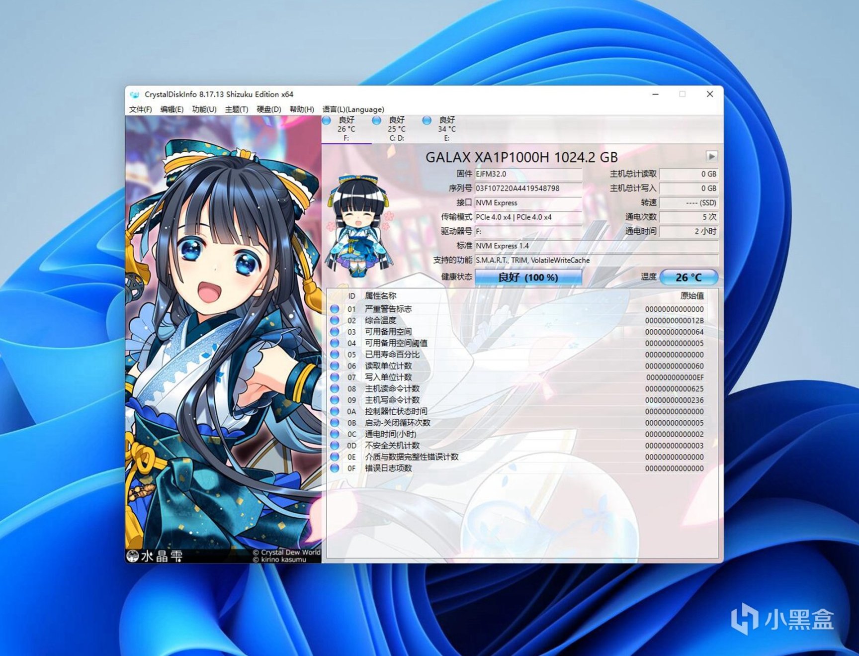
Task: Click the status dot for 控制器忙状态时间 row
Action: click(x=335, y=411)
